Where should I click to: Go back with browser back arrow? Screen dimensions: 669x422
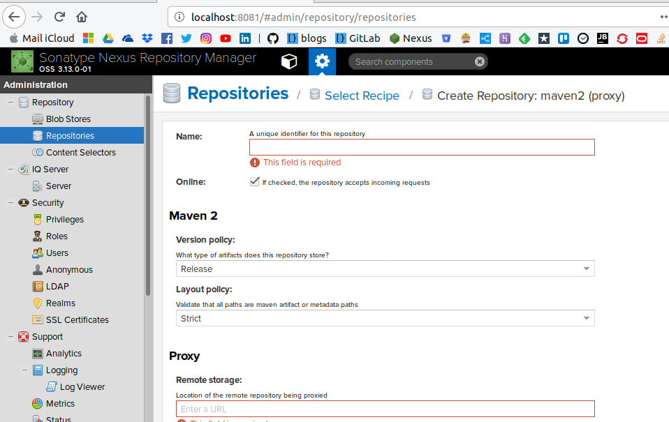(14, 17)
